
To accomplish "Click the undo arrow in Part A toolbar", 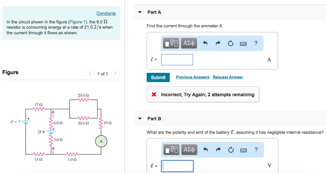I will [205, 43].
